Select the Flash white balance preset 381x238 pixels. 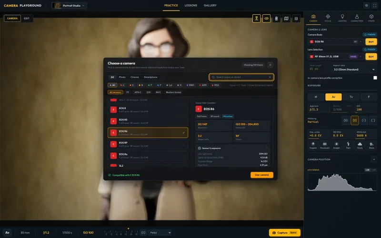[x=348, y=145]
